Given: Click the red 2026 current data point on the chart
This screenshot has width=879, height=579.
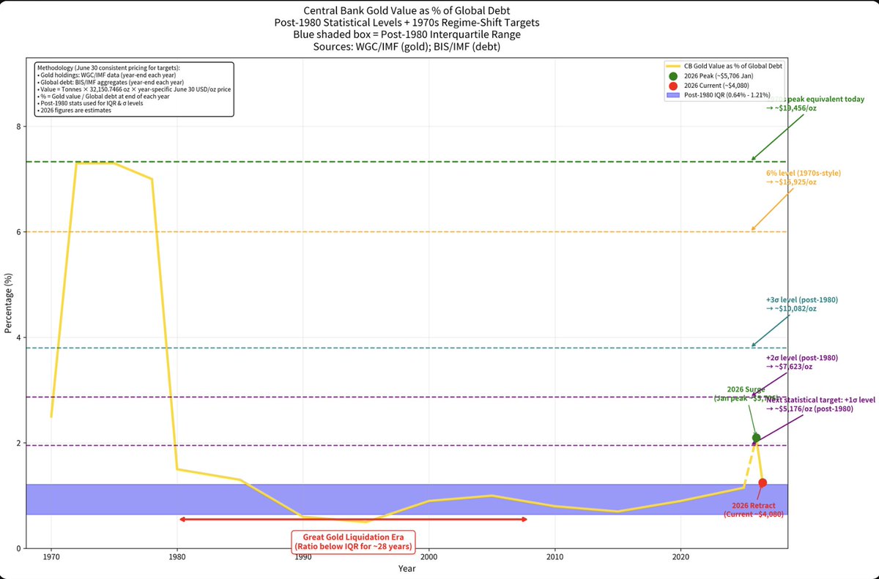Looking at the screenshot, I should (763, 482).
